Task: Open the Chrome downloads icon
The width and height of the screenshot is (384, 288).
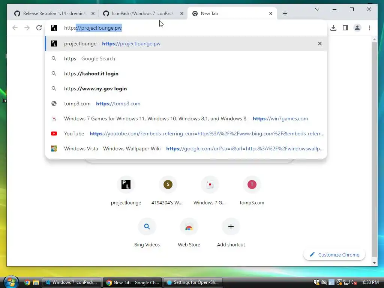Action: 333,28
